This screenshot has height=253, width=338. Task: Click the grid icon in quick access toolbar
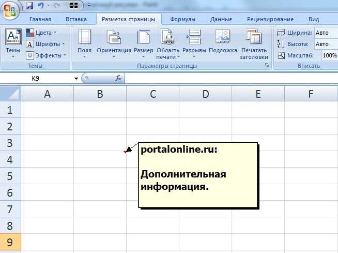pos(73,5)
